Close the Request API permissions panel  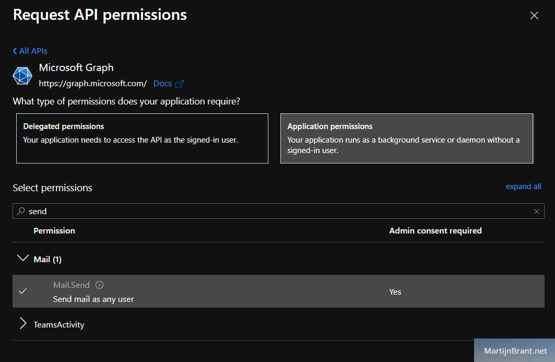[534, 15]
